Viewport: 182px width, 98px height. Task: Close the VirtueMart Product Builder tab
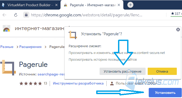click(56, 5)
